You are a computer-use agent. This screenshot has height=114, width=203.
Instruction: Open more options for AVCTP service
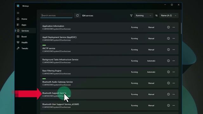(174, 50)
